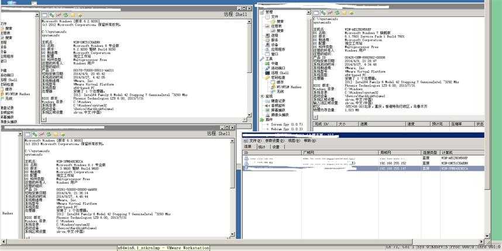The width and height of the screenshot is (502, 251).
Task: Select 密码检查 in the Windows 7 client tree
Action: click(278, 77)
